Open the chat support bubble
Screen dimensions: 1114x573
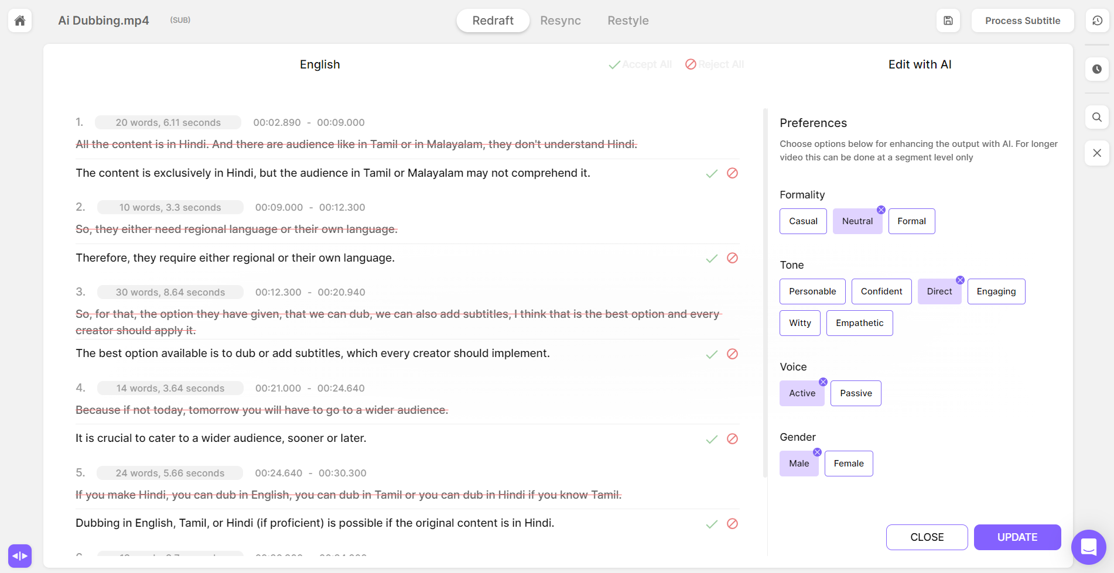click(1088, 547)
